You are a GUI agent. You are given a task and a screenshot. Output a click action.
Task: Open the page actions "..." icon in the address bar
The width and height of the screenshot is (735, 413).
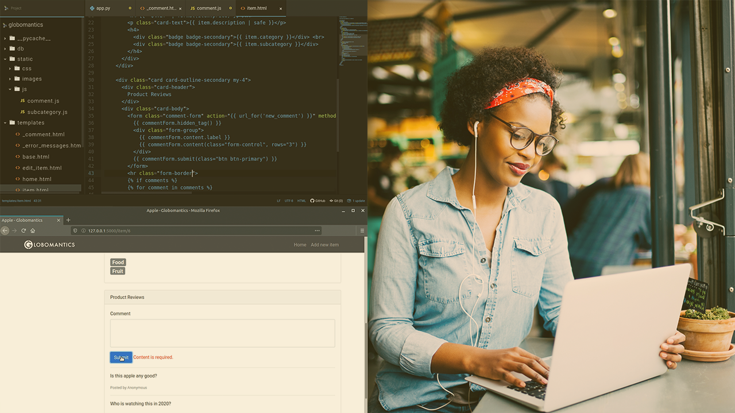coord(317,231)
